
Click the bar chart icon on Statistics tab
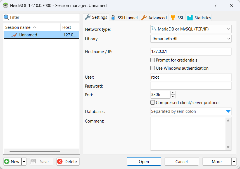(190, 18)
